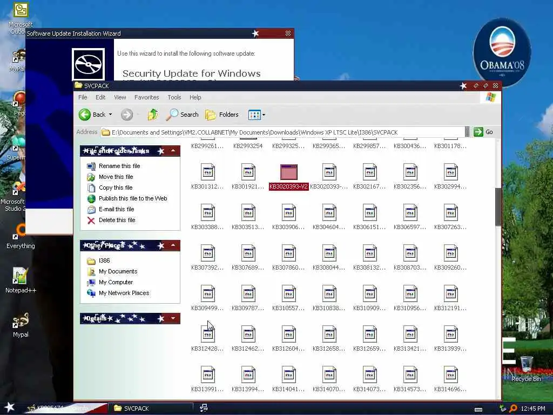553x415 pixels.
Task: Collapse the File and Folder Tasks panel
Action: click(x=173, y=151)
